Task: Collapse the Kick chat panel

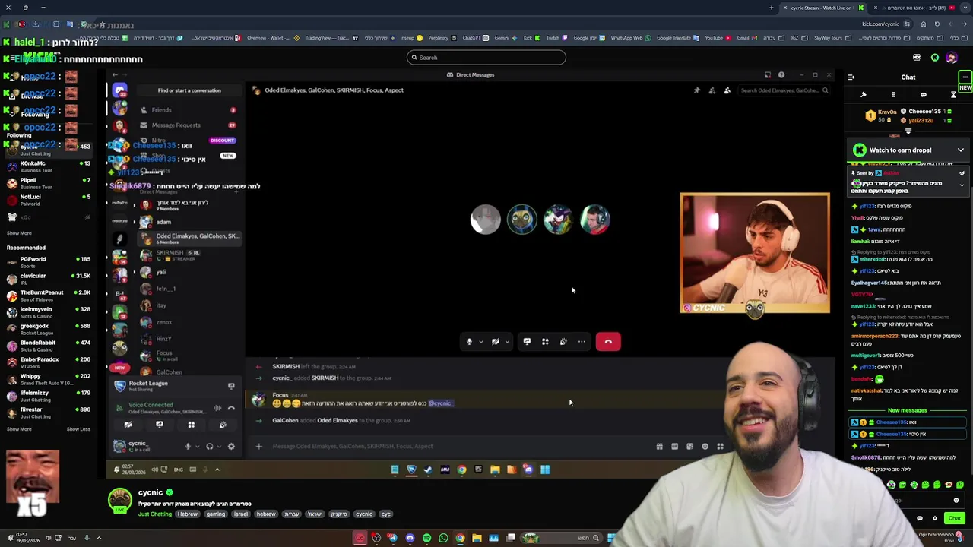Action: (x=851, y=77)
